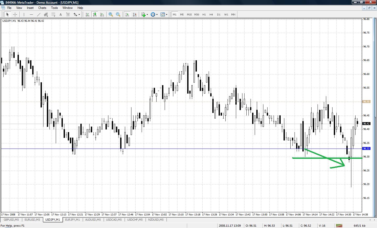Toggle candlestick chart mode
Image resolution: width=377 pixels, height=228 pixels.
95,15
